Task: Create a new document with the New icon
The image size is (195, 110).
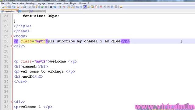Action: (x=2, y=7)
